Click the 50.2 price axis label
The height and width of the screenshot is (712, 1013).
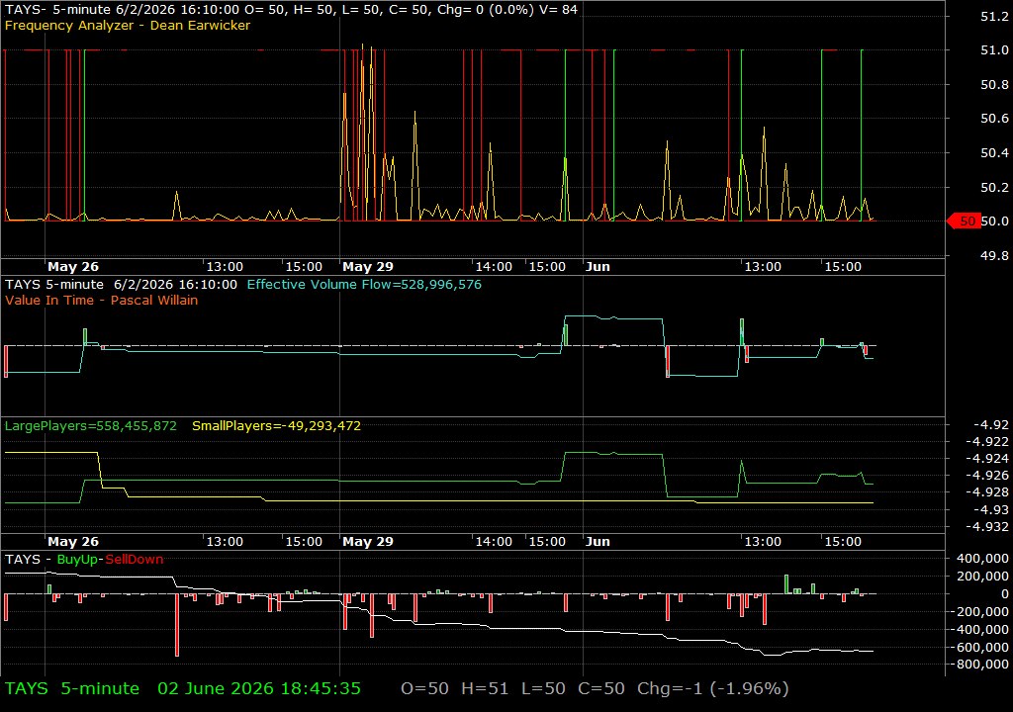point(994,187)
